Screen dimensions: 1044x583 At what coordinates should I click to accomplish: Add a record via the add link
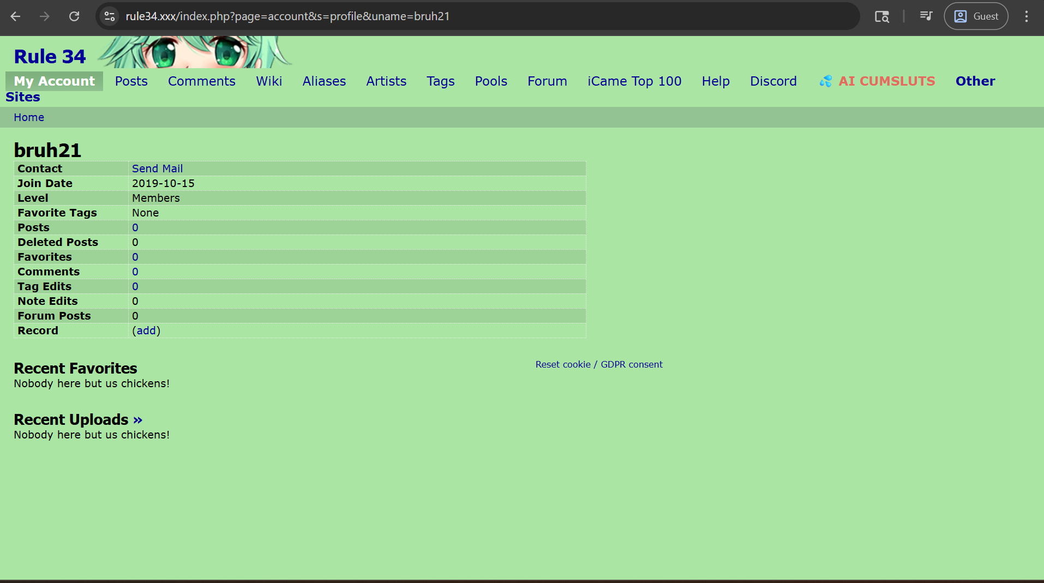pos(146,330)
